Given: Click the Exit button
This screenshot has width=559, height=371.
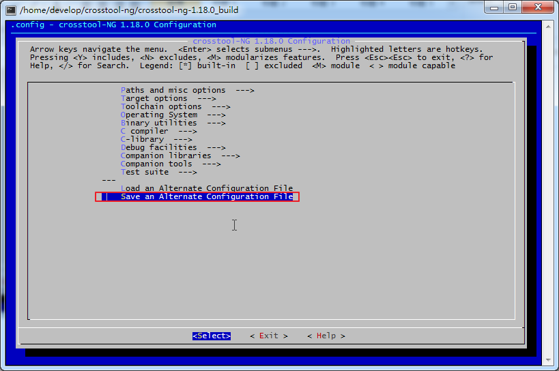Looking at the screenshot, I should (x=269, y=336).
